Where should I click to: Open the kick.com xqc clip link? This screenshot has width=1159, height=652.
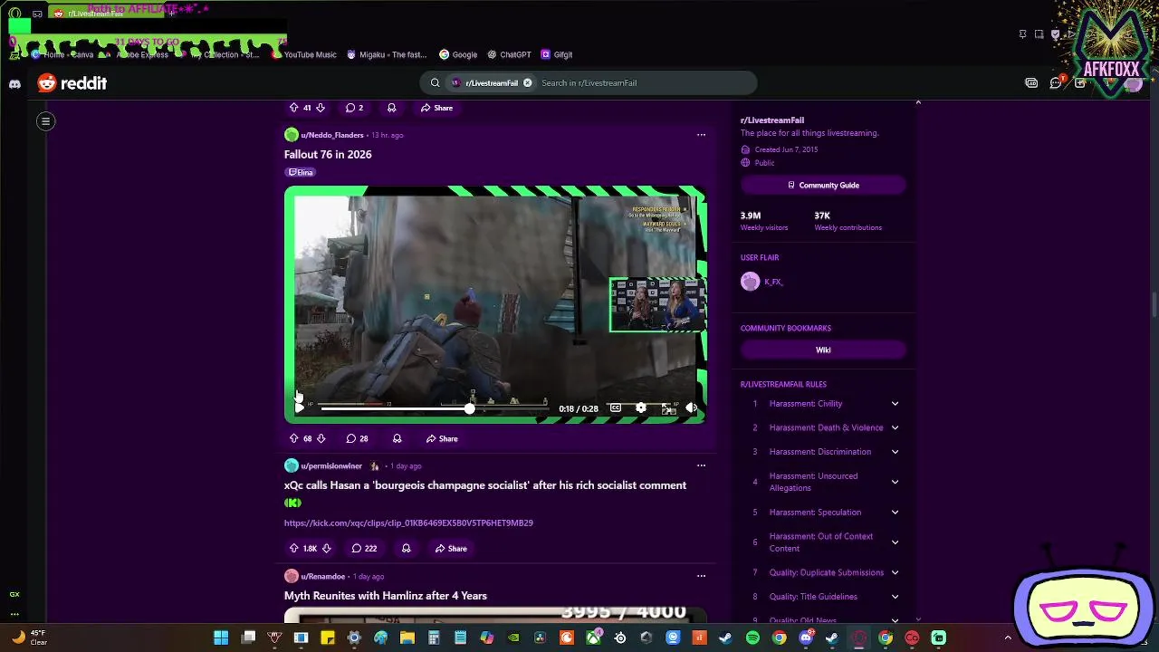pos(408,523)
